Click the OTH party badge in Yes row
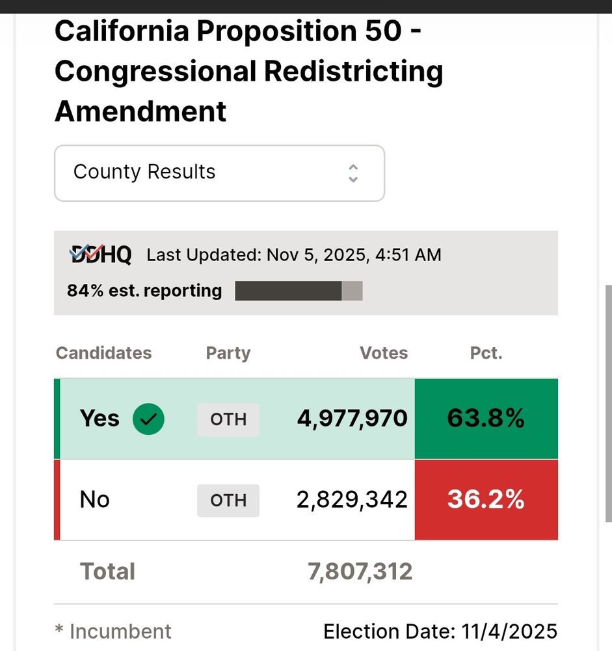 (228, 419)
